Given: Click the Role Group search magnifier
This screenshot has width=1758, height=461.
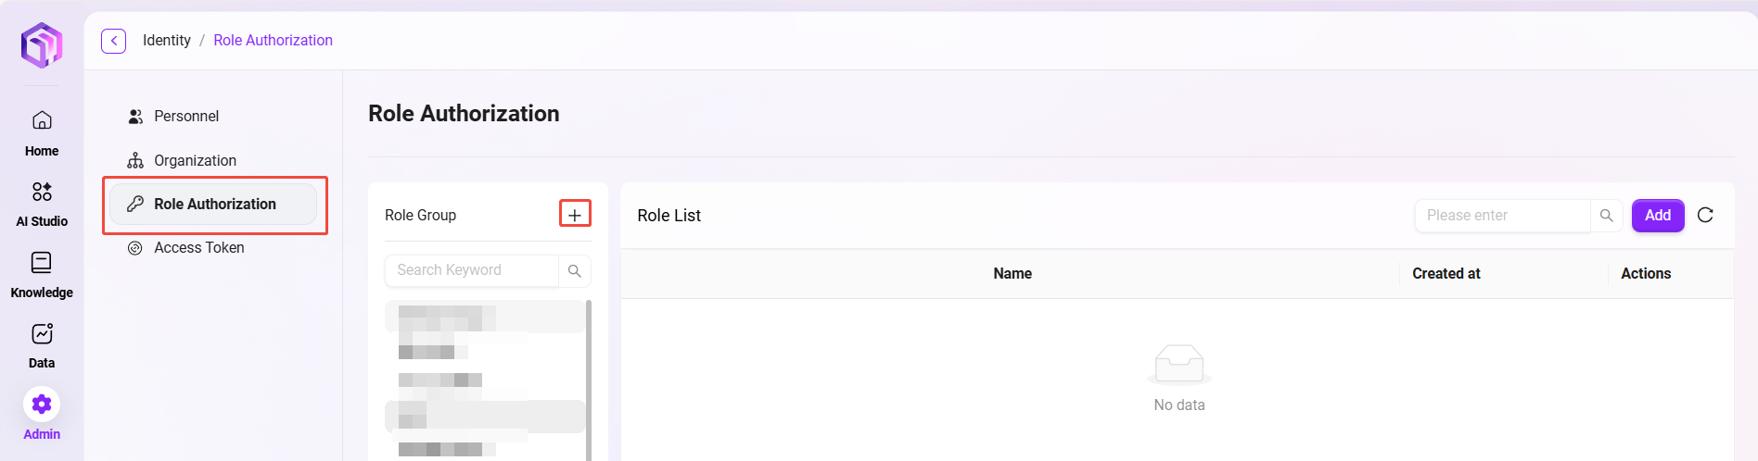Looking at the screenshot, I should [x=575, y=270].
